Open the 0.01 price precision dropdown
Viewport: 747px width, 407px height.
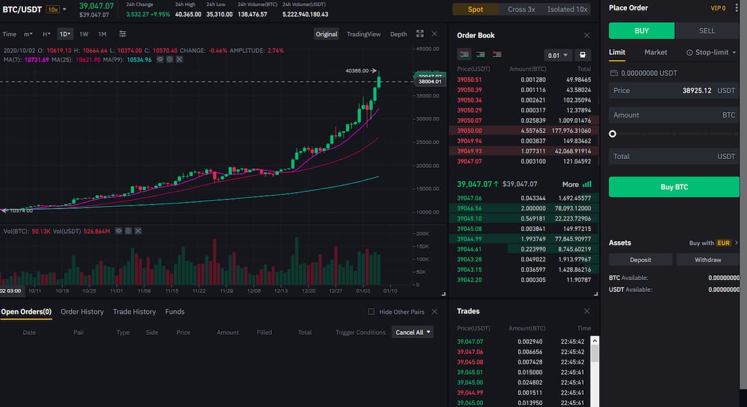coord(558,55)
